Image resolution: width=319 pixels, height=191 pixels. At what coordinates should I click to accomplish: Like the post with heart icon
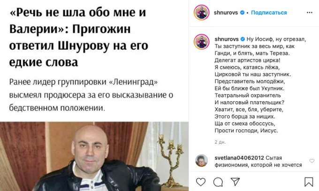point(201,182)
